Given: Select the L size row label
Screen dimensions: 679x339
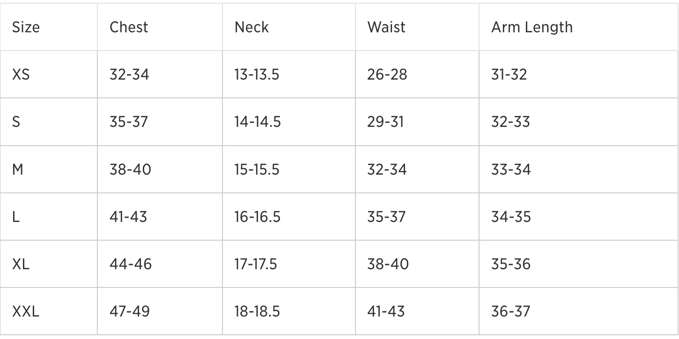Looking at the screenshot, I should click(x=16, y=217).
